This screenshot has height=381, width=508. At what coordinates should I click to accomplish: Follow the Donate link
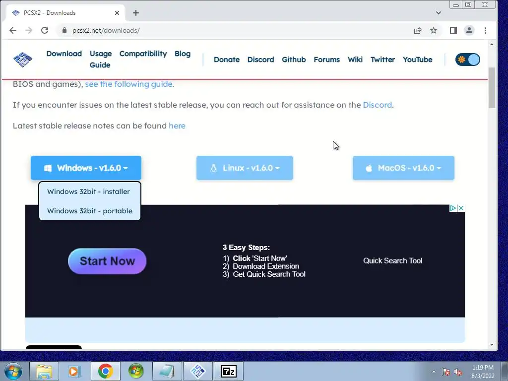coord(227,60)
